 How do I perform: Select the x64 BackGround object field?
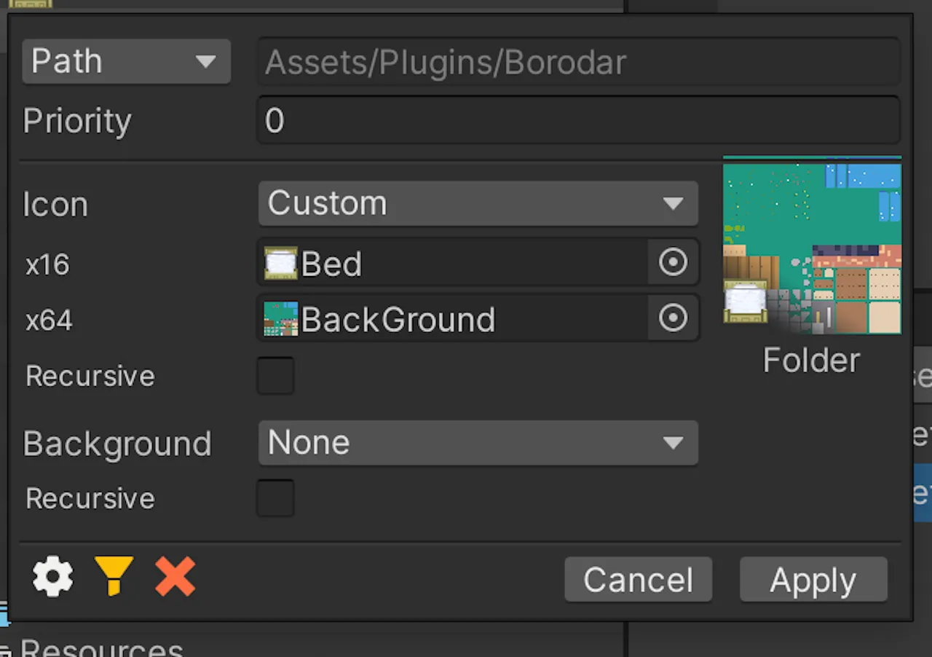point(453,319)
